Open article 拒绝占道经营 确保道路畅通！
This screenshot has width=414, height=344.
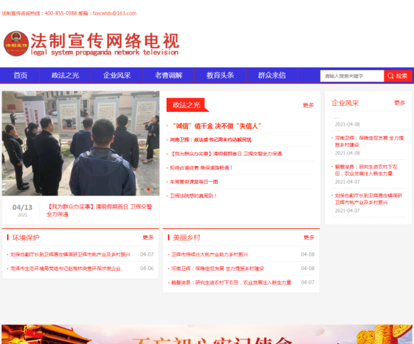tap(201, 168)
